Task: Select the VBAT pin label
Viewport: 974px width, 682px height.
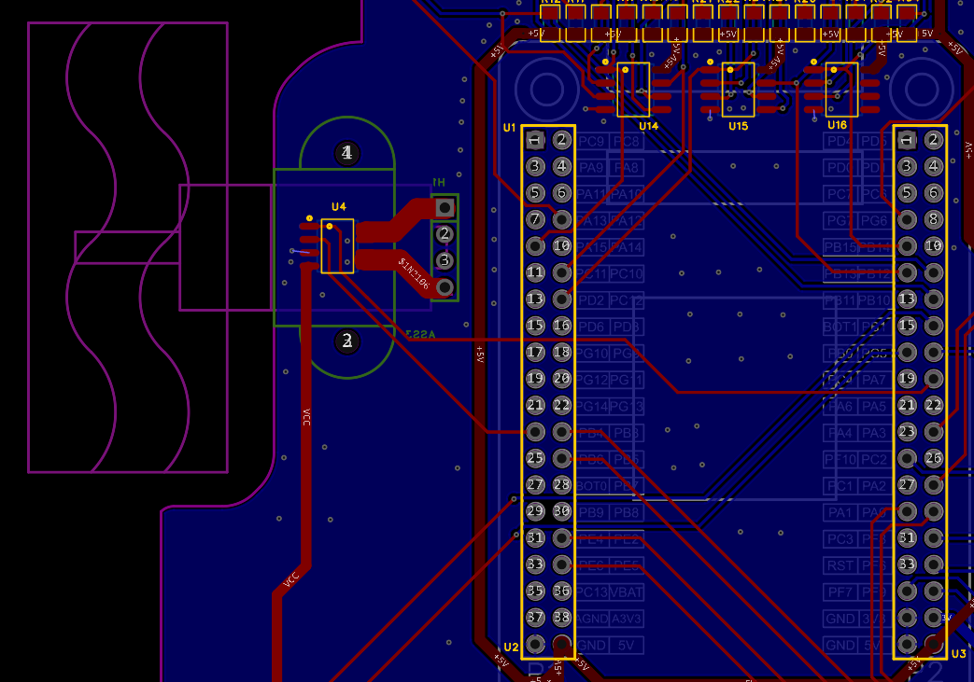Action: [626, 592]
